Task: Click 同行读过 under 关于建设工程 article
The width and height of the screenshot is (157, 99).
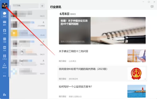Action: pyautogui.click(x=63, y=61)
